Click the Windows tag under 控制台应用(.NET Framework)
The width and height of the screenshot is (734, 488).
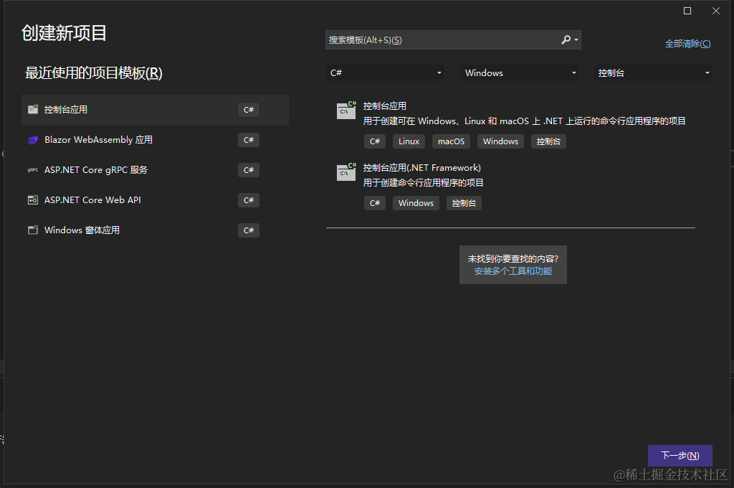(416, 203)
